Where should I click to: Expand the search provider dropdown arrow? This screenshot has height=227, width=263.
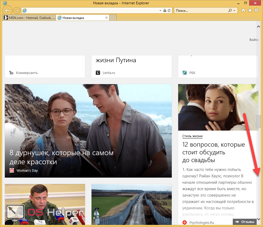click(234, 10)
